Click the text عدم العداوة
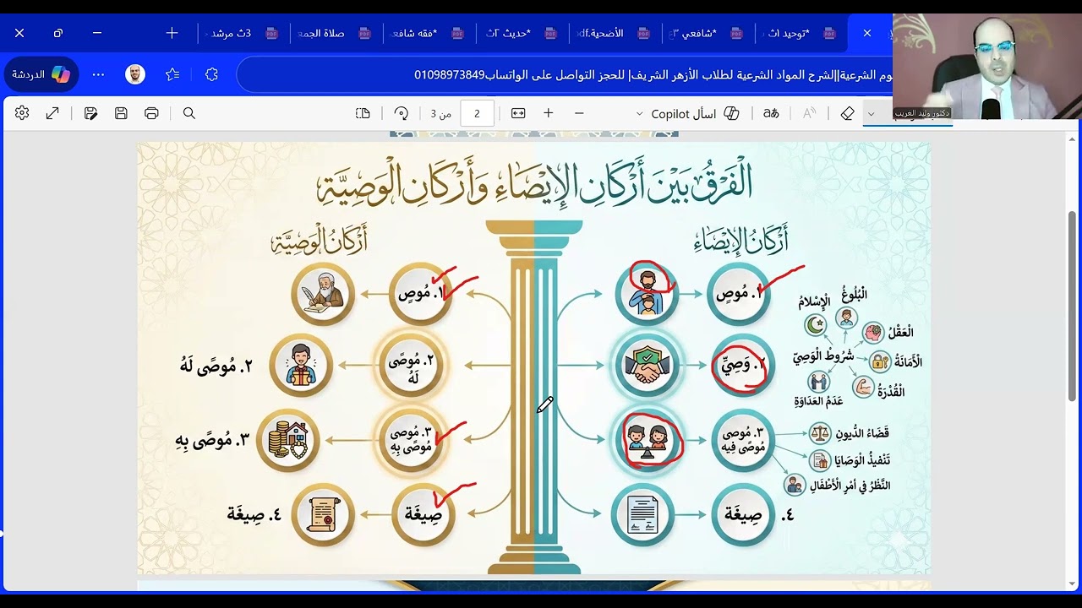This screenshot has height=608, width=1082. tap(818, 401)
